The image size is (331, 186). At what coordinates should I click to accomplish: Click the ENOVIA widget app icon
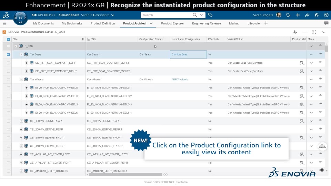pos(4,32)
